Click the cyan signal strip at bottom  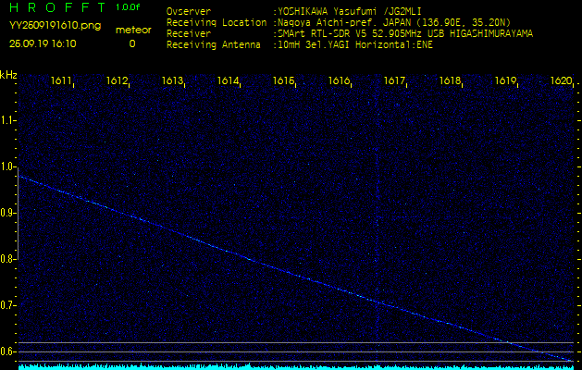tap(291, 366)
